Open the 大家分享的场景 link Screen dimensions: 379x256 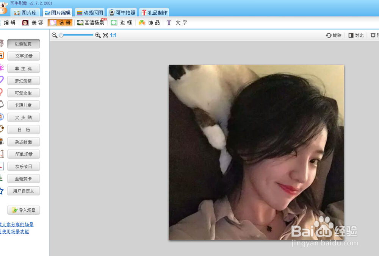click(17, 224)
